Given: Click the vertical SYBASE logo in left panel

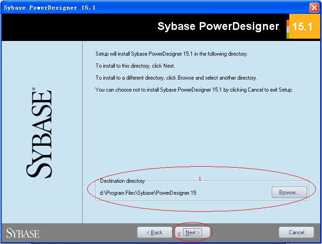Looking at the screenshot, I should 39,134.
